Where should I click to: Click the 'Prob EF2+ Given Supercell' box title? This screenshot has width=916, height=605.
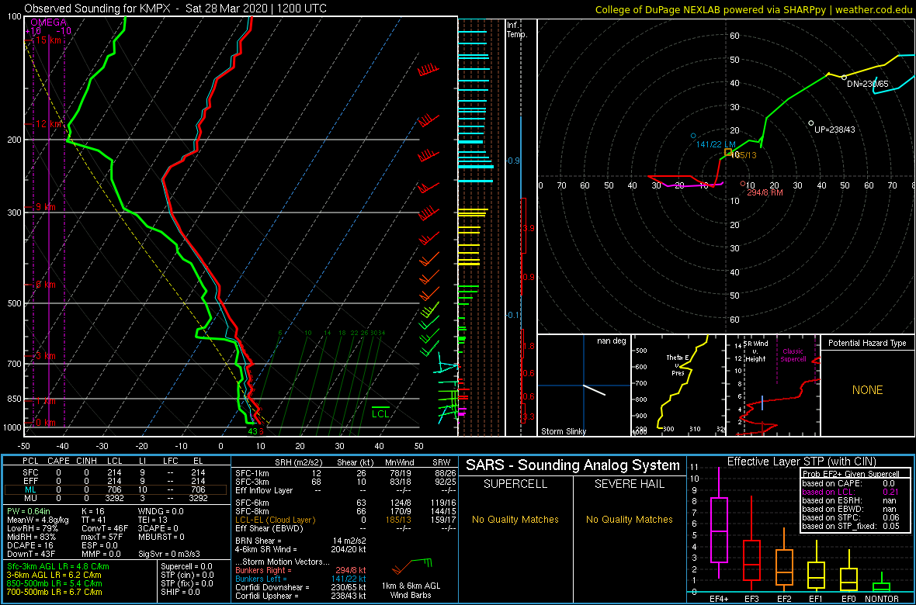click(x=851, y=473)
